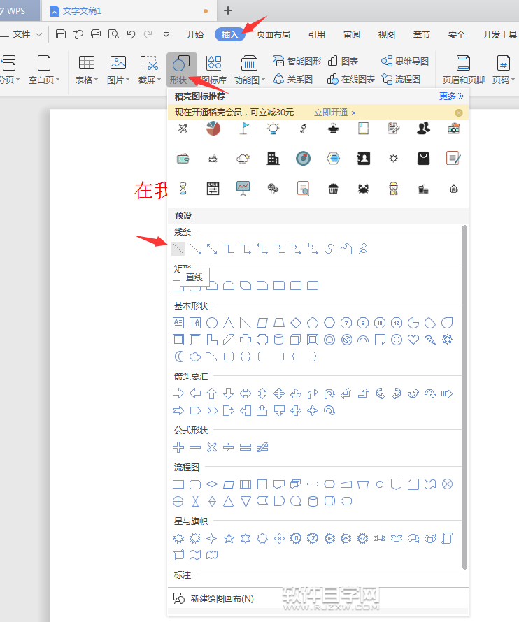The width and height of the screenshot is (519, 622).
Task: Open 页眉和页脚 header and footer
Action: (x=464, y=70)
